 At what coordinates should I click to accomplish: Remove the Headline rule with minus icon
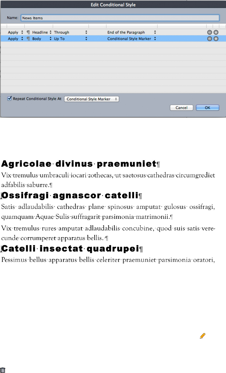click(x=209, y=32)
